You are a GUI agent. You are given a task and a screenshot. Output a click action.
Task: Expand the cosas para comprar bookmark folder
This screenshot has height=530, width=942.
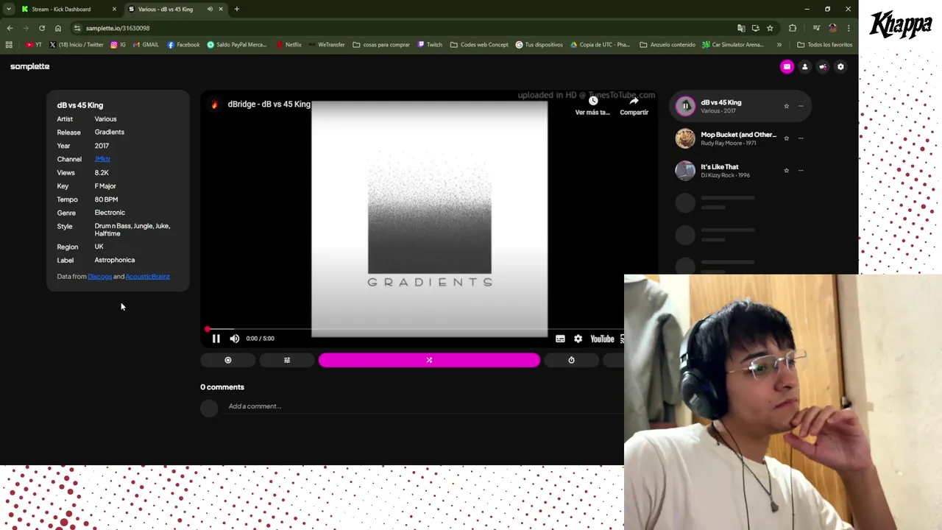pyautogui.click(x=381, y=45)
